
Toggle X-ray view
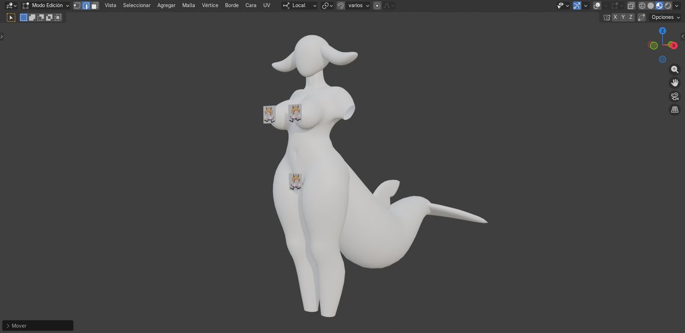point(631,5)
